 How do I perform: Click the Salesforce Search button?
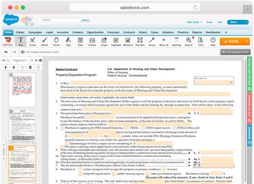(x=85, y=20)
